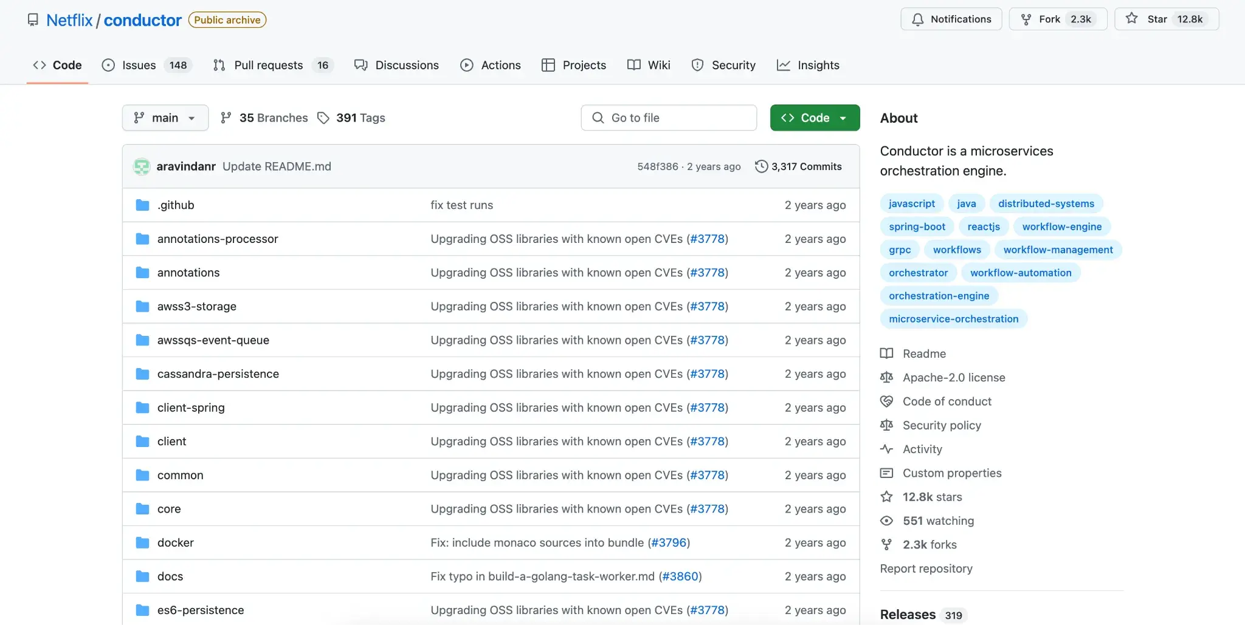
Task: Click the annotations-processor folder icon
Action: pos(143,239)
